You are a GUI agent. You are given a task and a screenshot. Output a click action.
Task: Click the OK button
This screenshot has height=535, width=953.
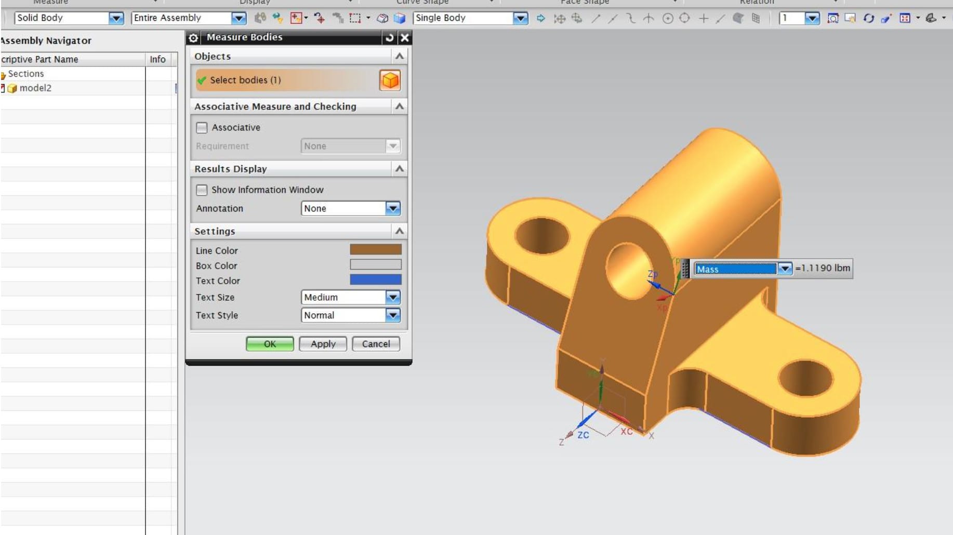[x=269, y=344]
